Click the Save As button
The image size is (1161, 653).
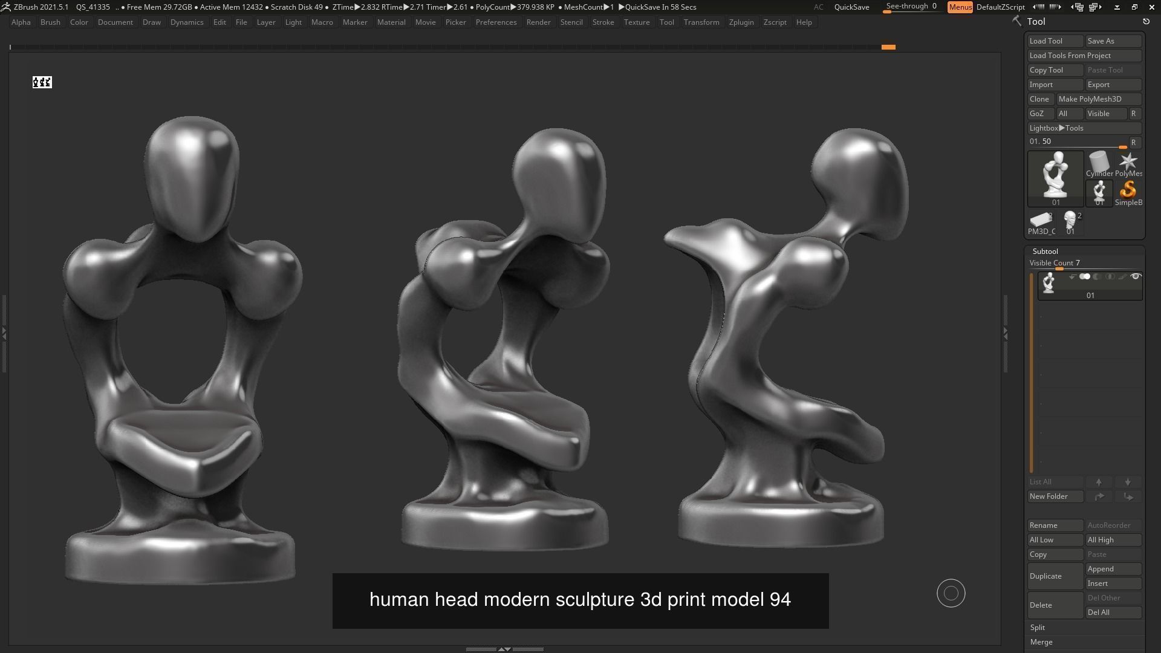click(1113, 41)
